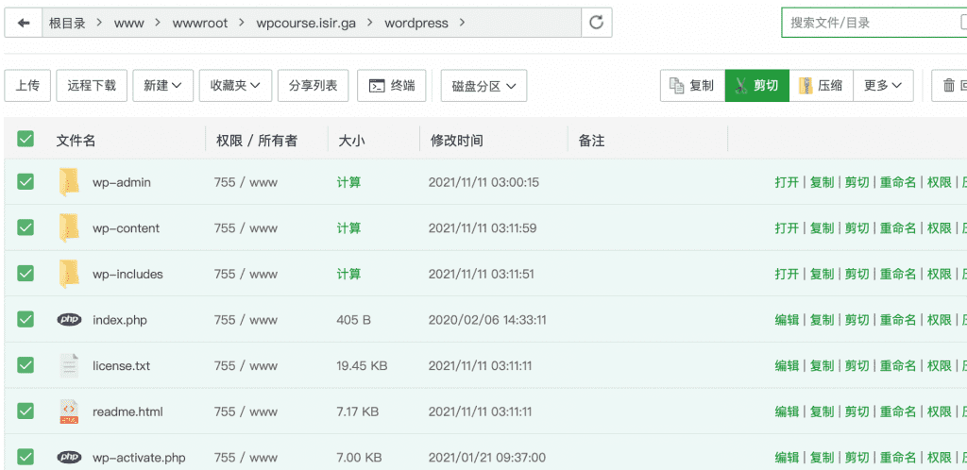
Task: Click the readme.html file name
Action: (127, 411)
